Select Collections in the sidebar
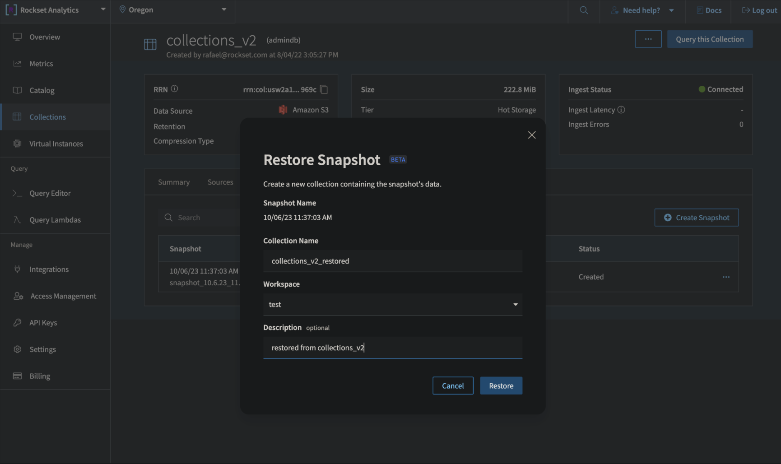 pyautogui.click(x=55, y=117)
